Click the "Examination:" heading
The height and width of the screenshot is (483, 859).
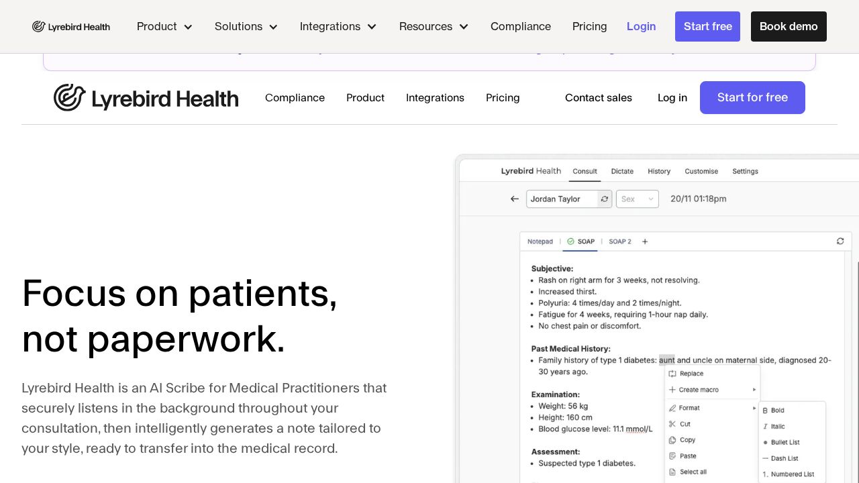pyautogui.click(x=556, y=394)
